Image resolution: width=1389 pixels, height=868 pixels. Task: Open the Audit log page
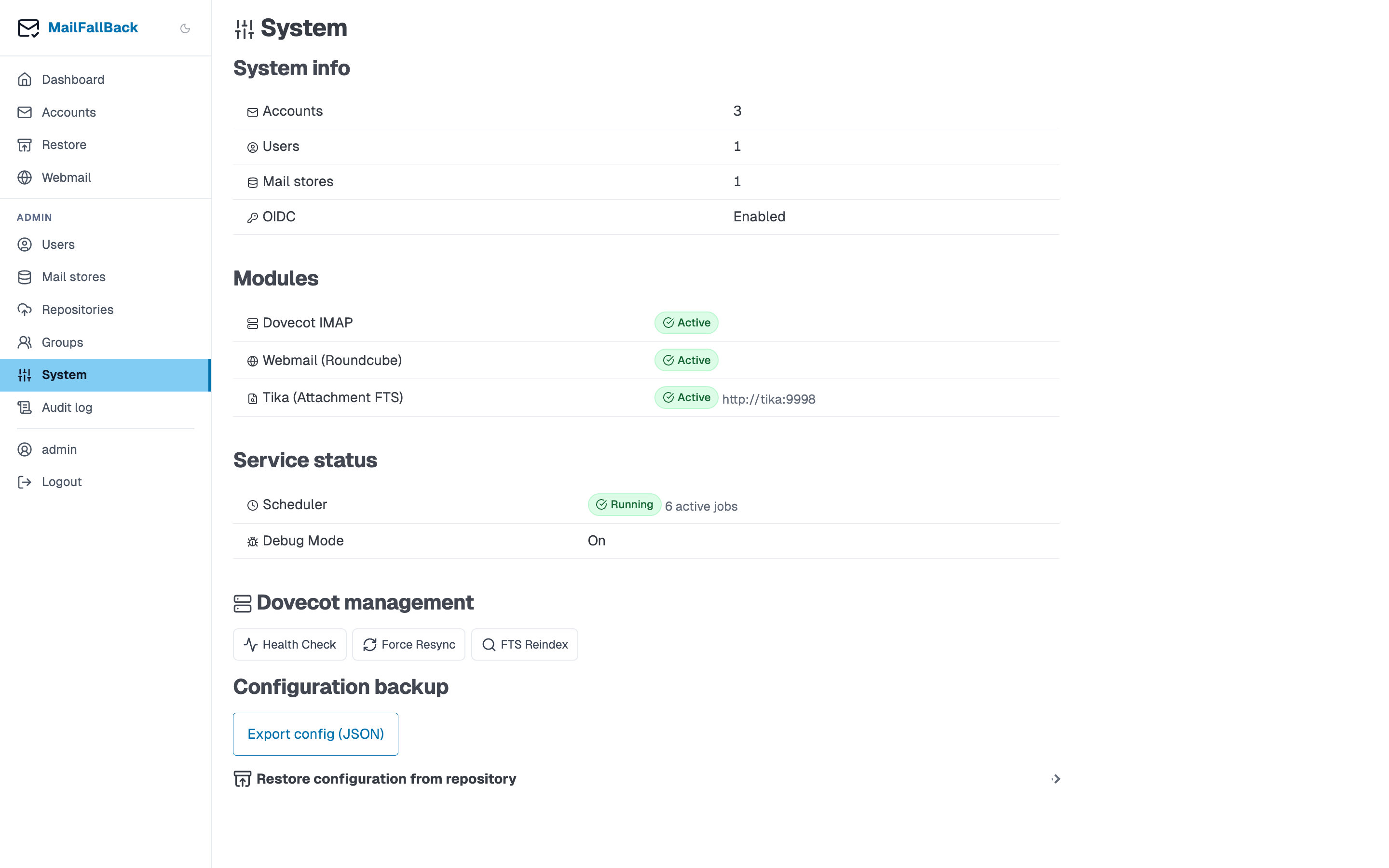[106, 407]
